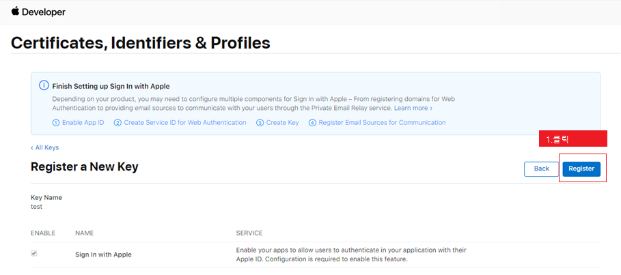The width and height of the screenshot is (621, 275).
Task: Click the blue Register button
Action: click(581, 169)
